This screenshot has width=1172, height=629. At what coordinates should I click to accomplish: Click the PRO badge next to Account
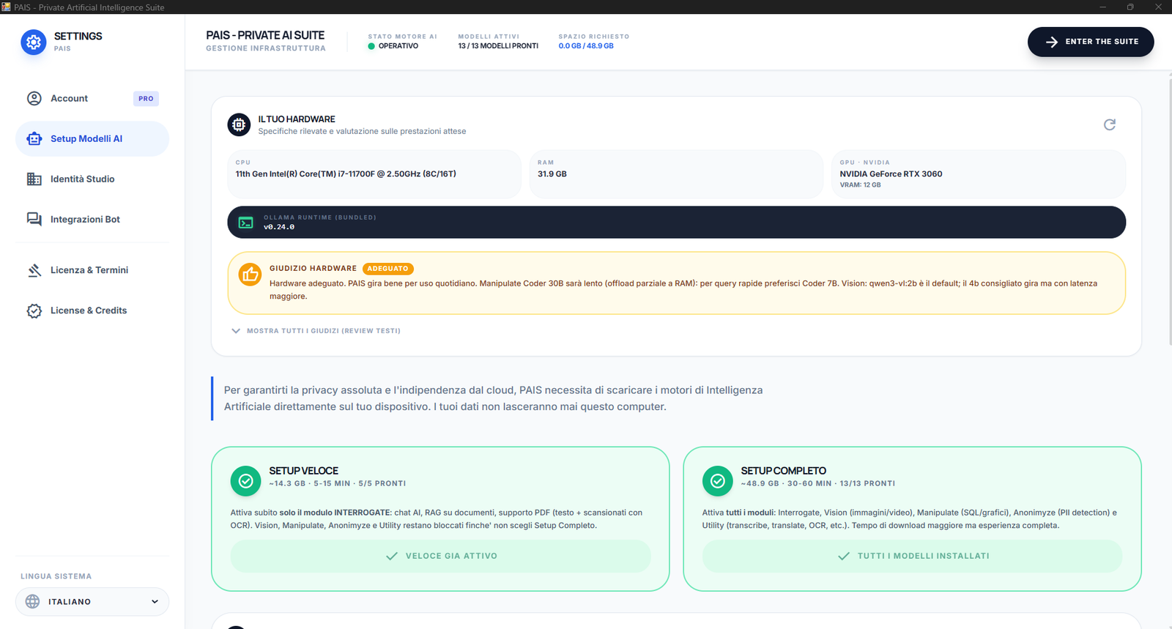[x=146, y=99]
